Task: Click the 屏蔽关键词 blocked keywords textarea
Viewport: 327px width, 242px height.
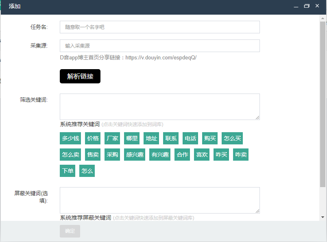Action: tap(160, 200)
